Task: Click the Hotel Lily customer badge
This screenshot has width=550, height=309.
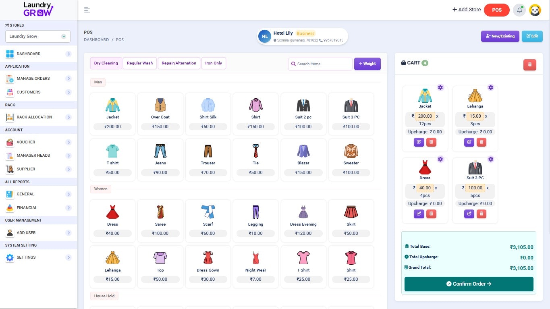Action: click(303, 36)
